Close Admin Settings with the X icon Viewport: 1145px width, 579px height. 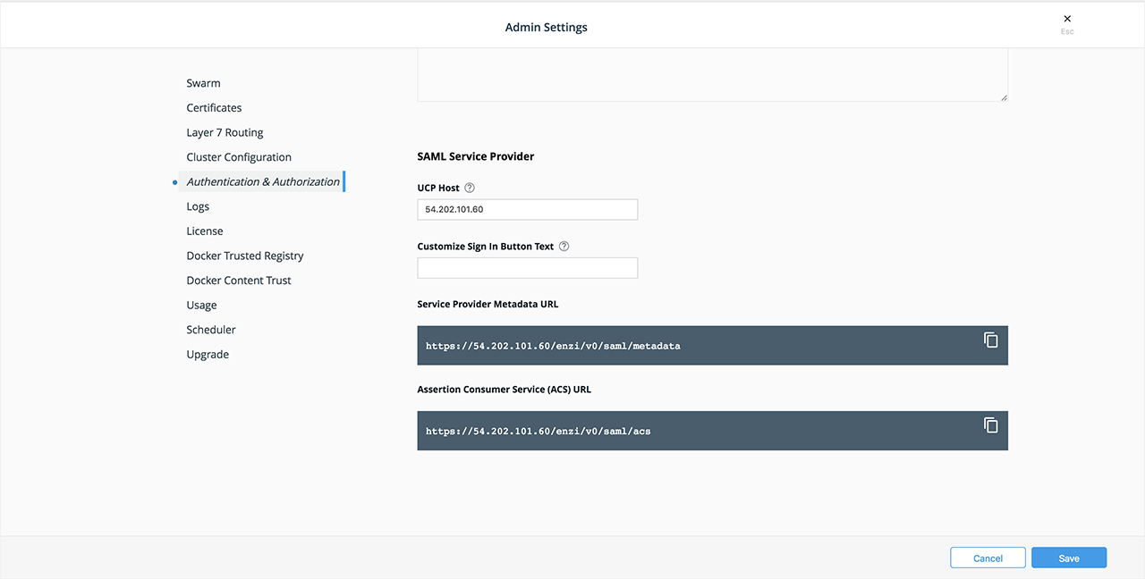coord(1067,18)
